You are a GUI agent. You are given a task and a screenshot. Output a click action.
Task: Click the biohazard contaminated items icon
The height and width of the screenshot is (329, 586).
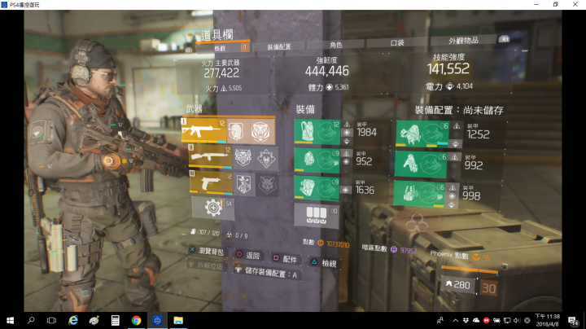click(x=417, y=223)
